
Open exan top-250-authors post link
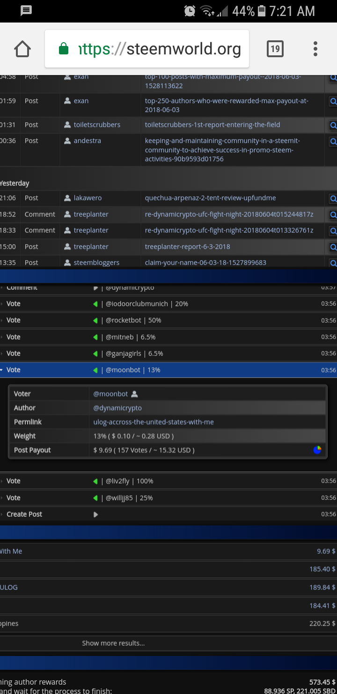pyautogui.click(x=227, y=106)
